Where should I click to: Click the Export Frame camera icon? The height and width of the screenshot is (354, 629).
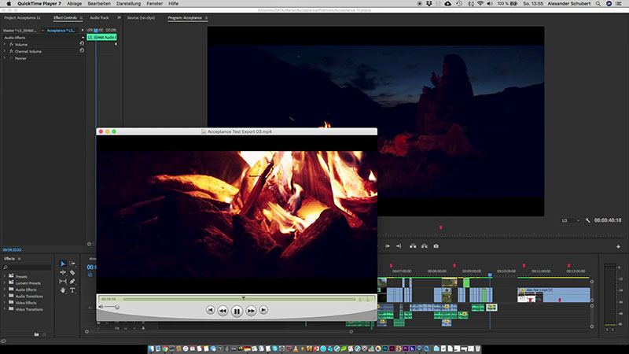click(x=436, y=246)
